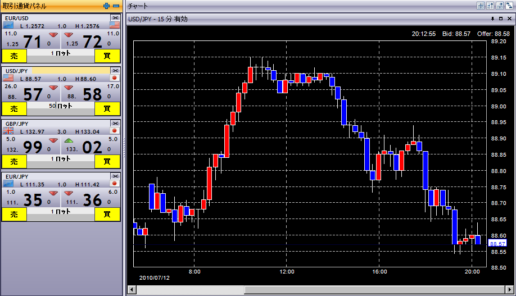
Task: Buy EUR/JPY with the 買 button
Action: pyautogui.click(x=107, y=214)
